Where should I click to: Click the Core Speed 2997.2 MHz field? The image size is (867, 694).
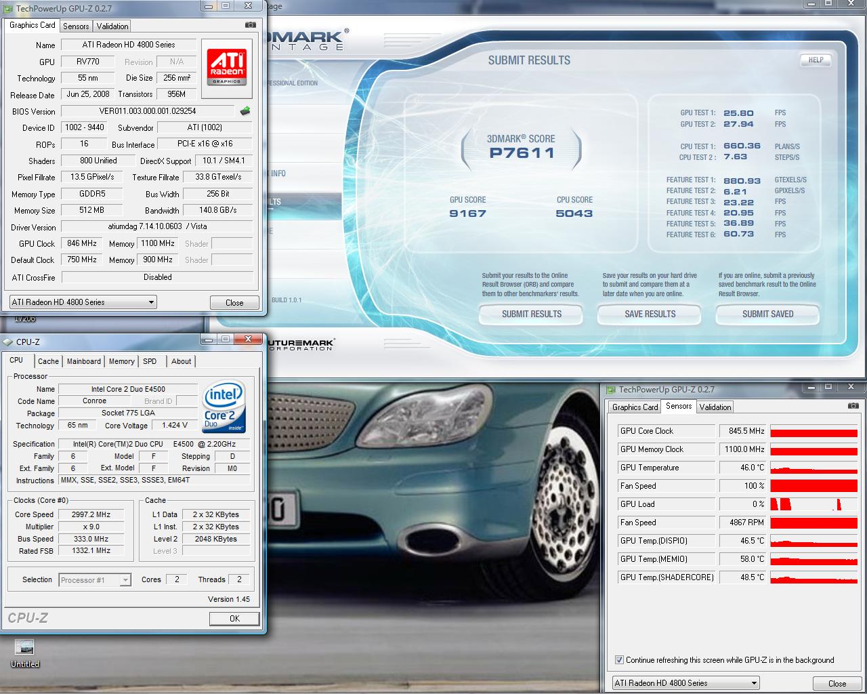click(91, 514)
